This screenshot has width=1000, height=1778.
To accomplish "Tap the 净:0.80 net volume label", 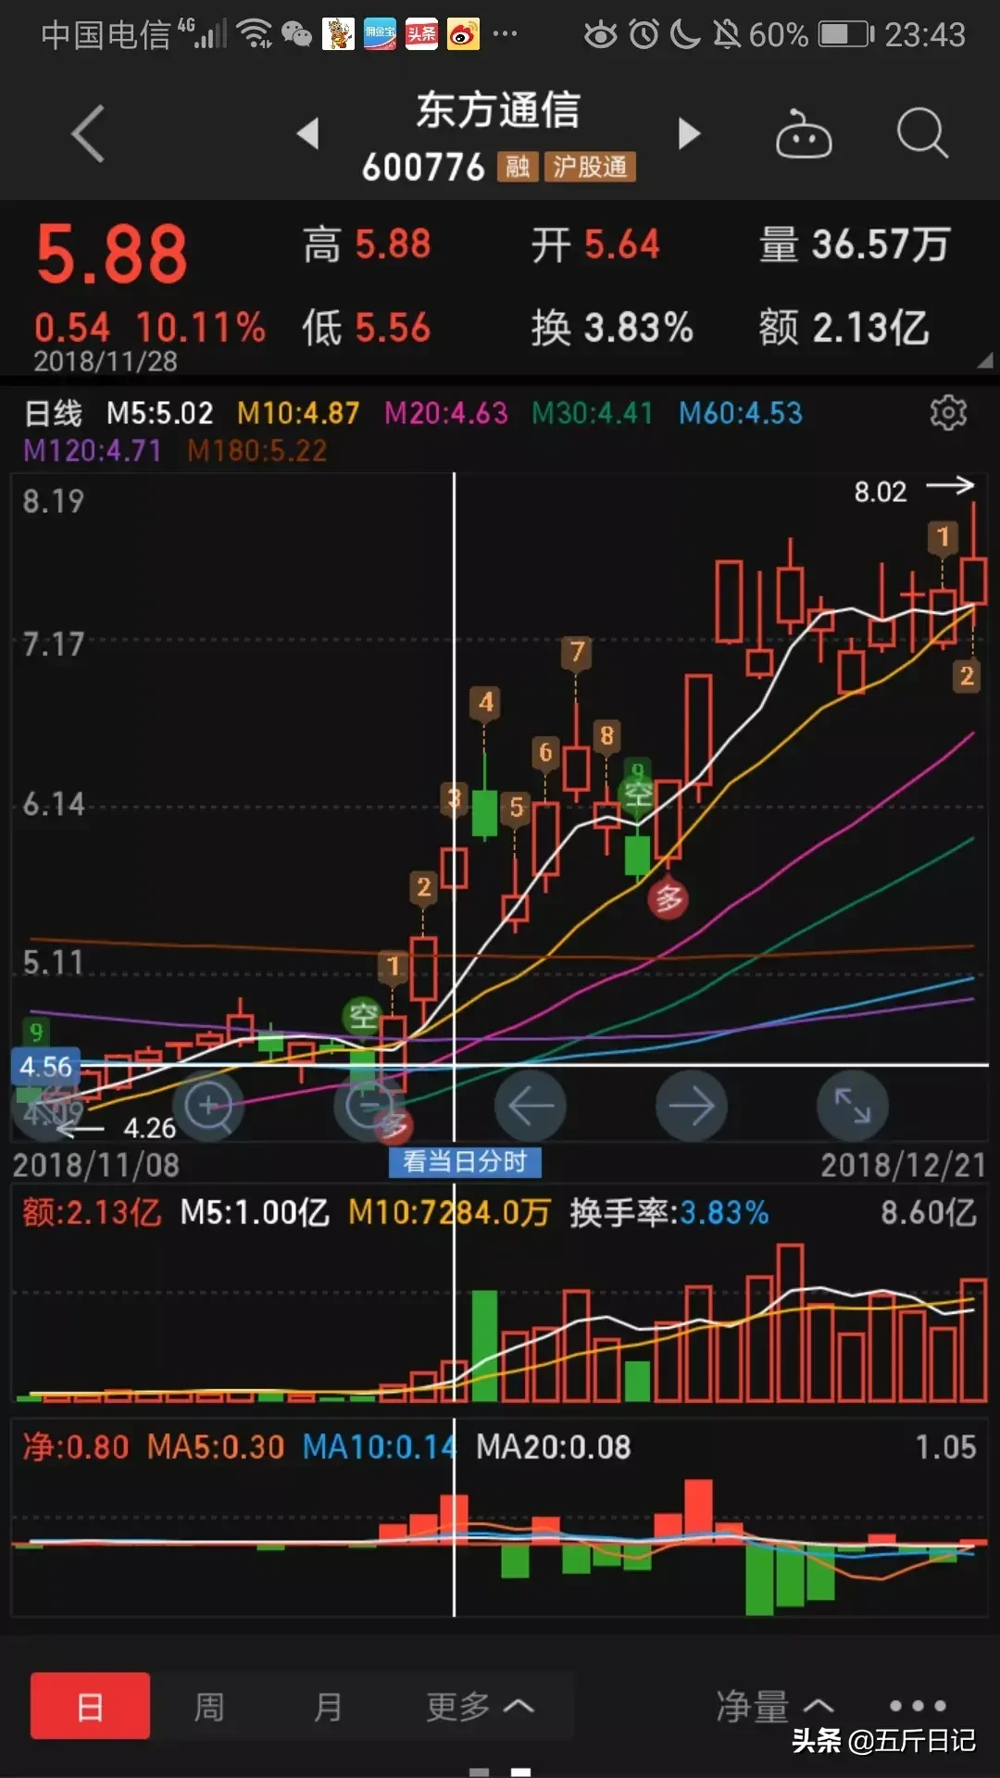I will coord(76,1446).
